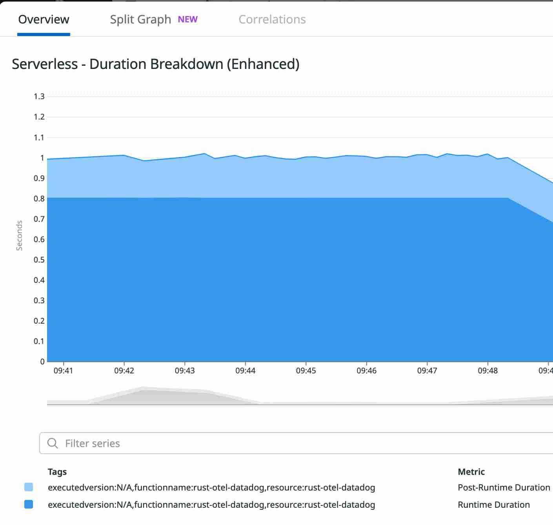Click the Serverless - Duration Breakdown title
The width and height of the screenshot is (553, 525).
pos(155,64)
